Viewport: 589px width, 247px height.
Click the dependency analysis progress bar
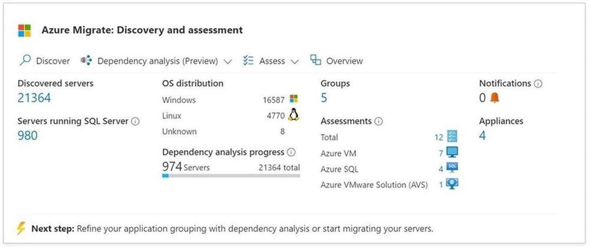click(231, 175)
